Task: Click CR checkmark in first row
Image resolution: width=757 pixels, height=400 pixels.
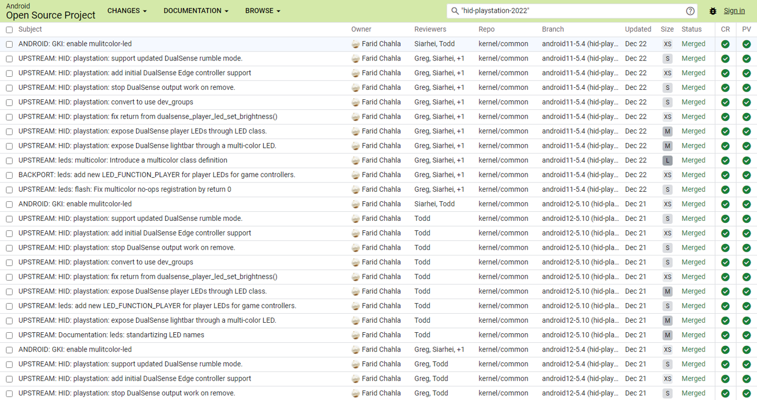Action: click(x=725, y=44)
